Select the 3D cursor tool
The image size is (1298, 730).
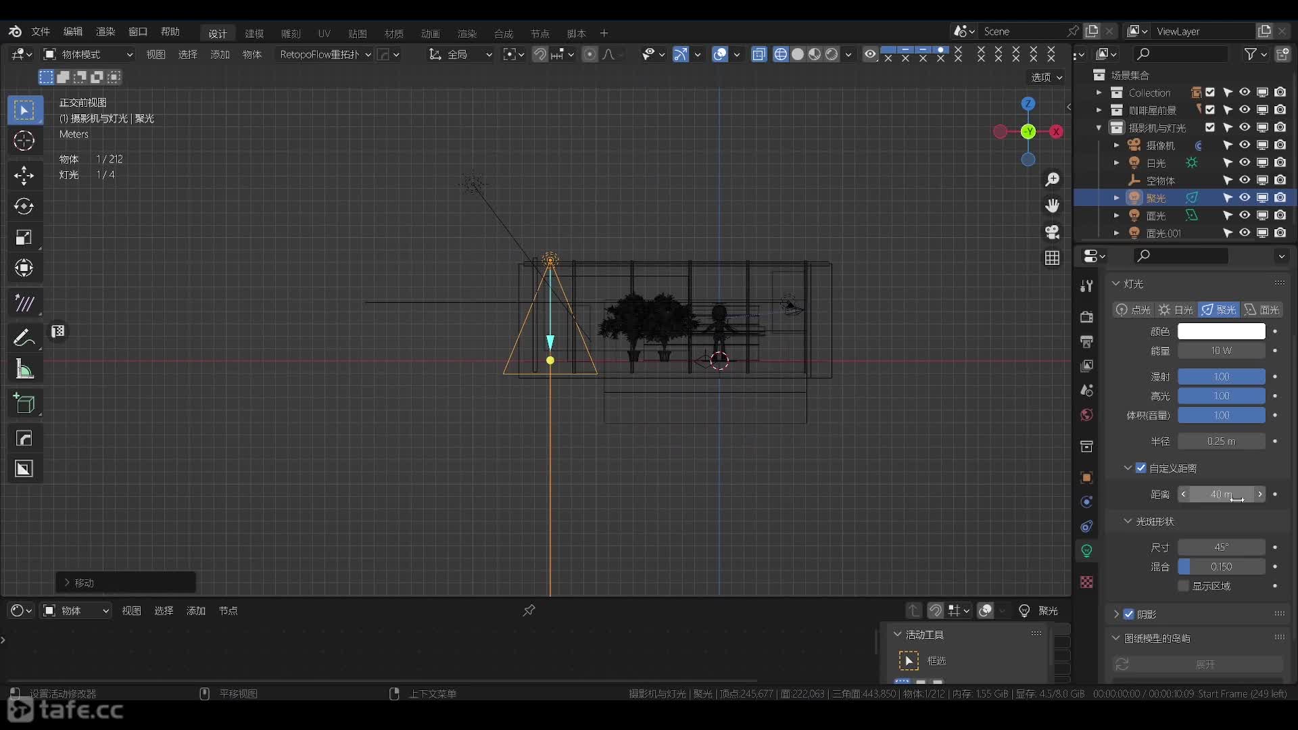click(x=24, y=141)
